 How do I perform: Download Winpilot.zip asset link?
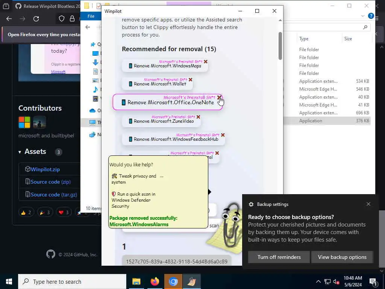45,169
